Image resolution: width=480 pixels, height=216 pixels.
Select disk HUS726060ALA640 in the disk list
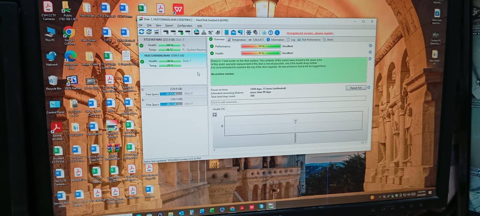(x=173, y=60)
